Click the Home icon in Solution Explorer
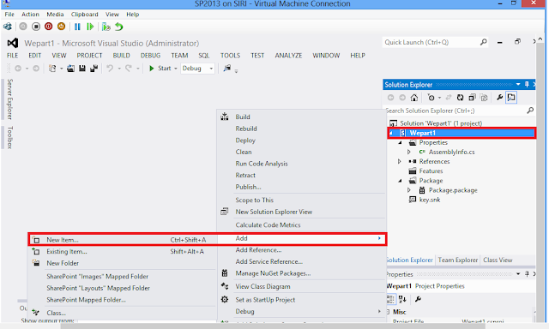The image size is (549, 329). point(414,98)
